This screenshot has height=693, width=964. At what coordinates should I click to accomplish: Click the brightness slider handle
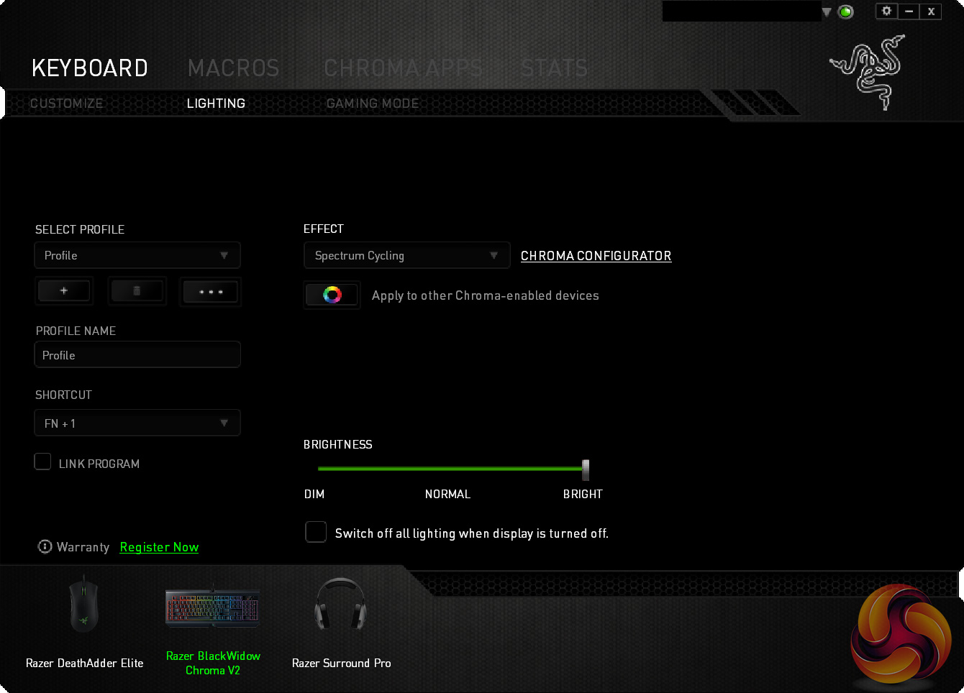(x=586, y=469)
